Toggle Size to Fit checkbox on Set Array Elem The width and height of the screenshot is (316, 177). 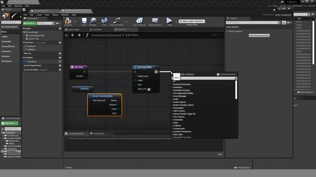[149, 89]
